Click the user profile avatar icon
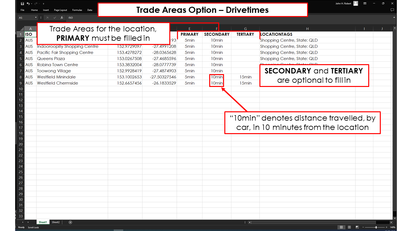The image size is (412, 231). pyautogui.click(x=355, y=4)
